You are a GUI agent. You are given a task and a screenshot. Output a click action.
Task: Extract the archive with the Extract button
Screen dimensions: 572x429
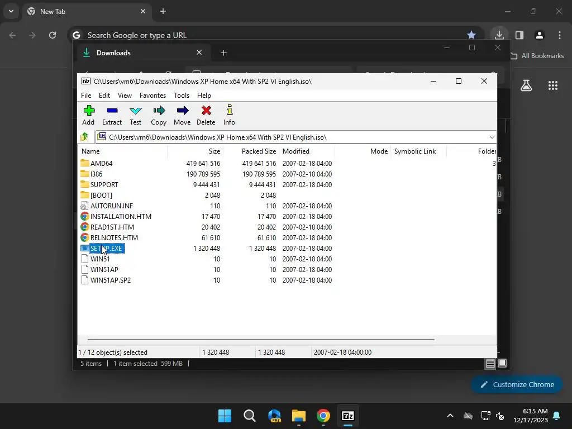pos(112,115)
